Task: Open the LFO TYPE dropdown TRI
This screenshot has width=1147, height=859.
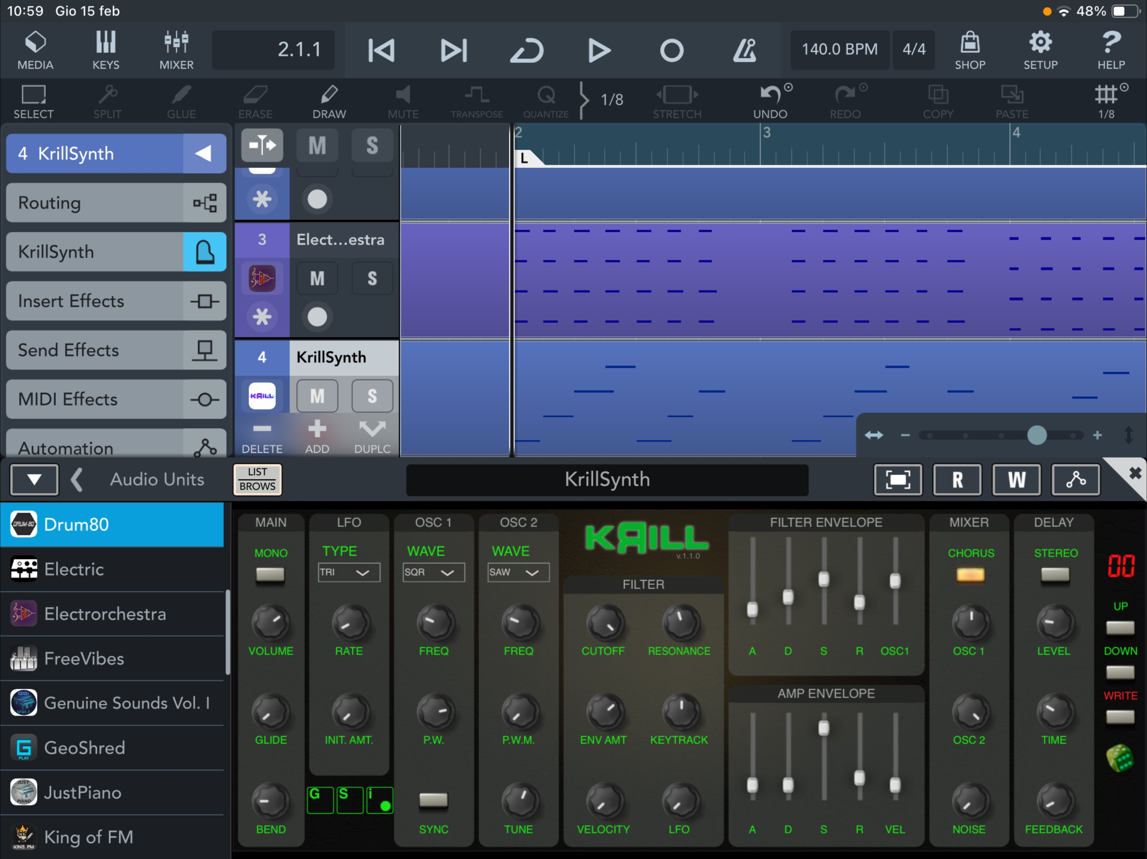Action: tap(349, 572)
